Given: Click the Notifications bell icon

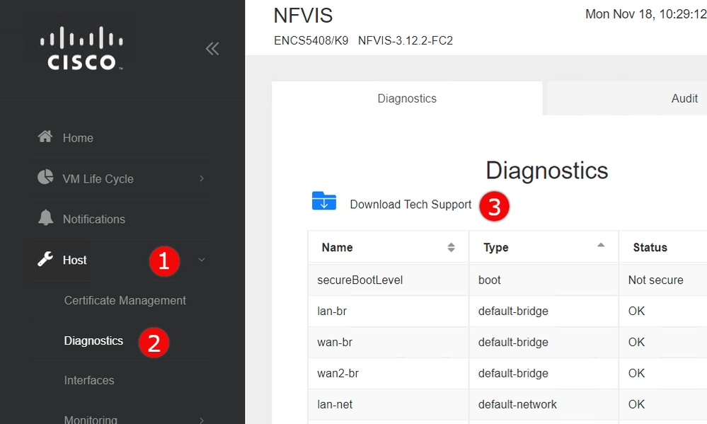Looking at the screenshot, I should tap(45, 218).
